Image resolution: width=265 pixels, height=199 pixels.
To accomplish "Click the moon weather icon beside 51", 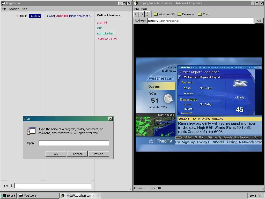I will coord(168,99).
